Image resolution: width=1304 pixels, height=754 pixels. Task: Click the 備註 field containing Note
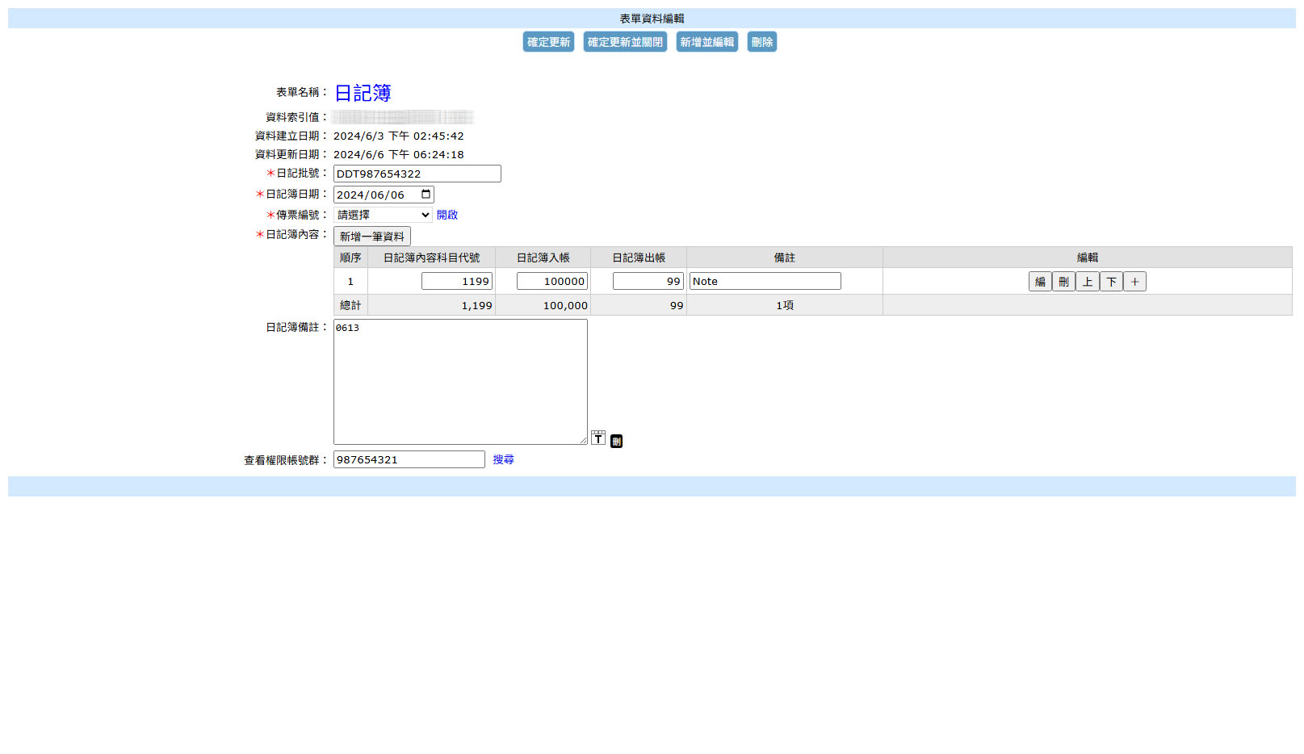coord(765,281)
